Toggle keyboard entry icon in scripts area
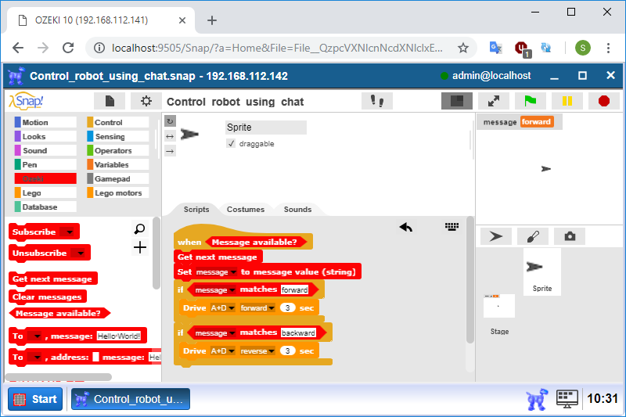 (x=452, y=227)
